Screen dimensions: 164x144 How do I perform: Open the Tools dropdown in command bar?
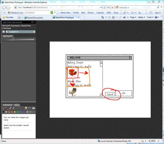click(150, 17)
